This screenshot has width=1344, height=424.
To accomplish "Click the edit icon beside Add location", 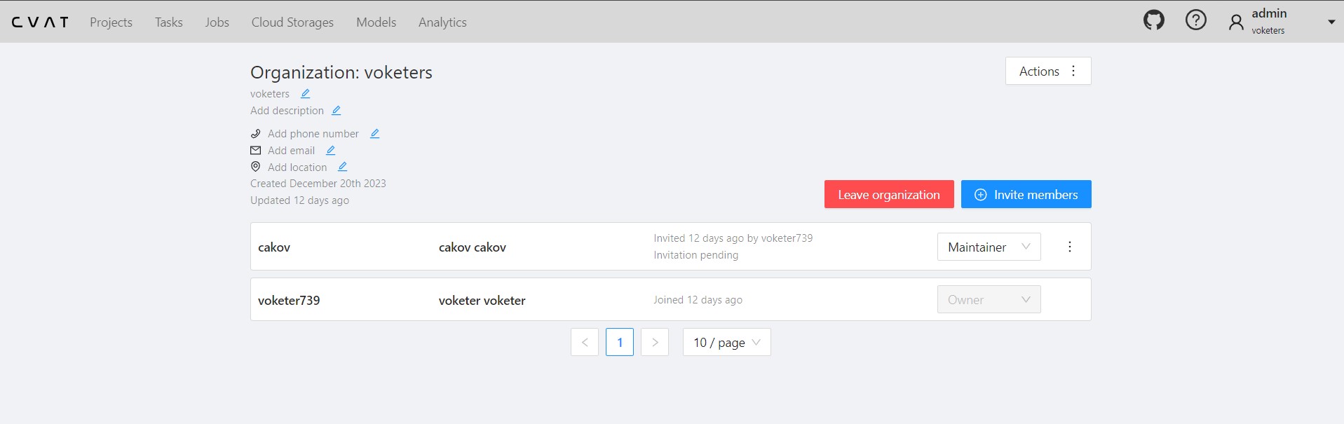I will 342,167.
